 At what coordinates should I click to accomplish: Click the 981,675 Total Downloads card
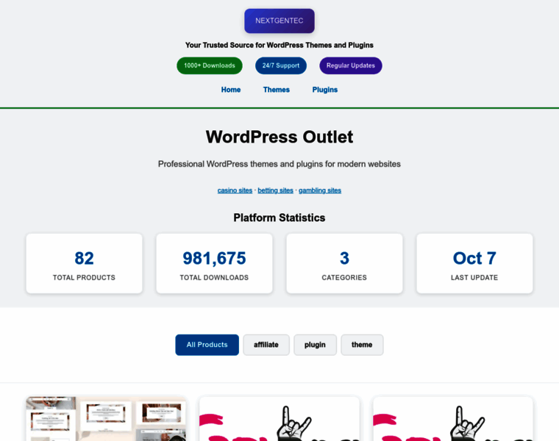coord(214,264)
